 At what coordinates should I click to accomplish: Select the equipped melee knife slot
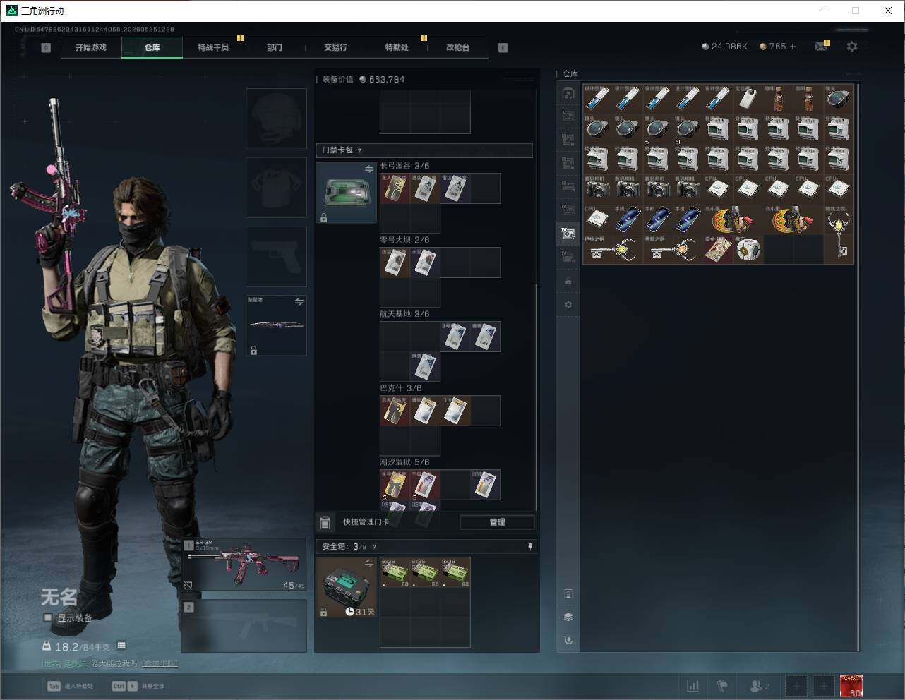point(276,325)
